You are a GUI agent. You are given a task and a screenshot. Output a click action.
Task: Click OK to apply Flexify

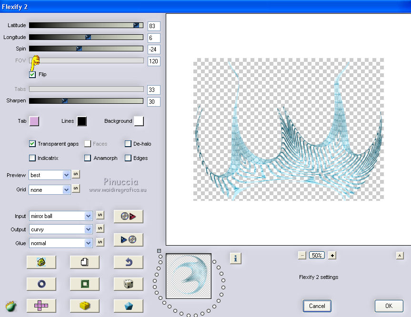click(x=389, y=306)
